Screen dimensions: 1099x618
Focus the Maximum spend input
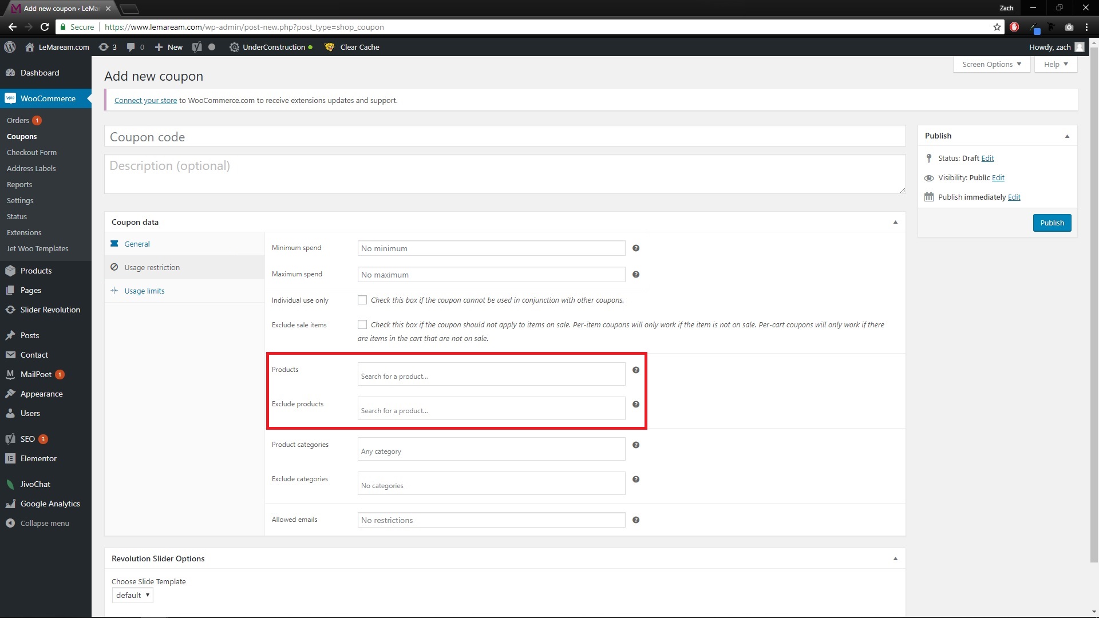[x=491, y=275]
